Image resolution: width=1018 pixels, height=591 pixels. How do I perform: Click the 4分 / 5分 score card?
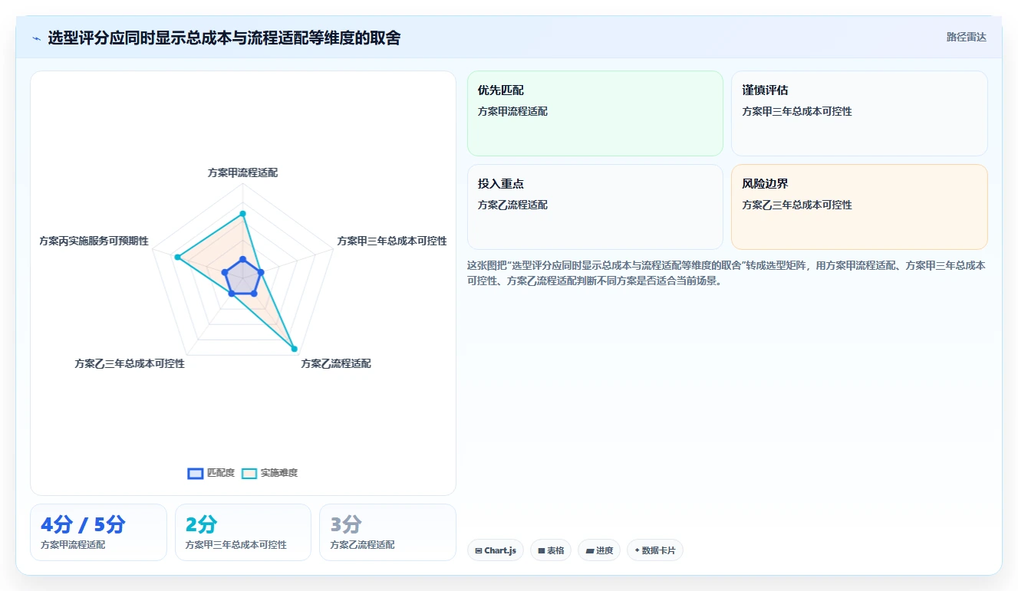click(98, 532)
